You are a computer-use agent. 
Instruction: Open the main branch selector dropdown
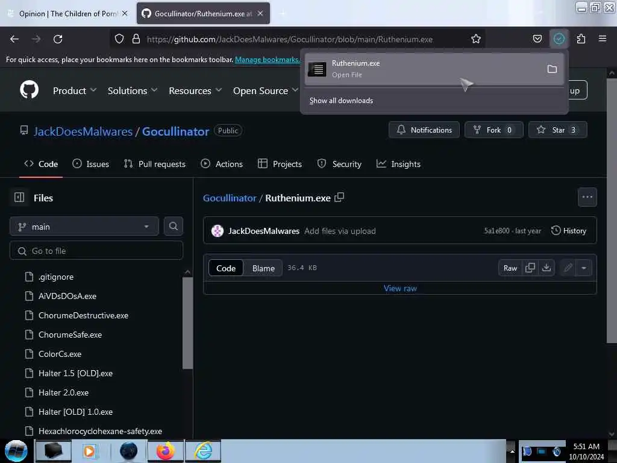click(x=84, y=227)
